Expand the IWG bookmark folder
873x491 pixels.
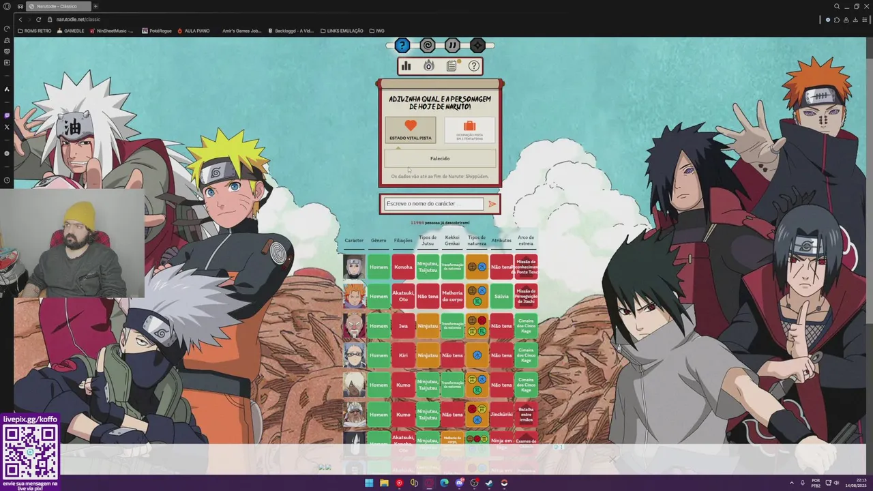click(377, 31)
